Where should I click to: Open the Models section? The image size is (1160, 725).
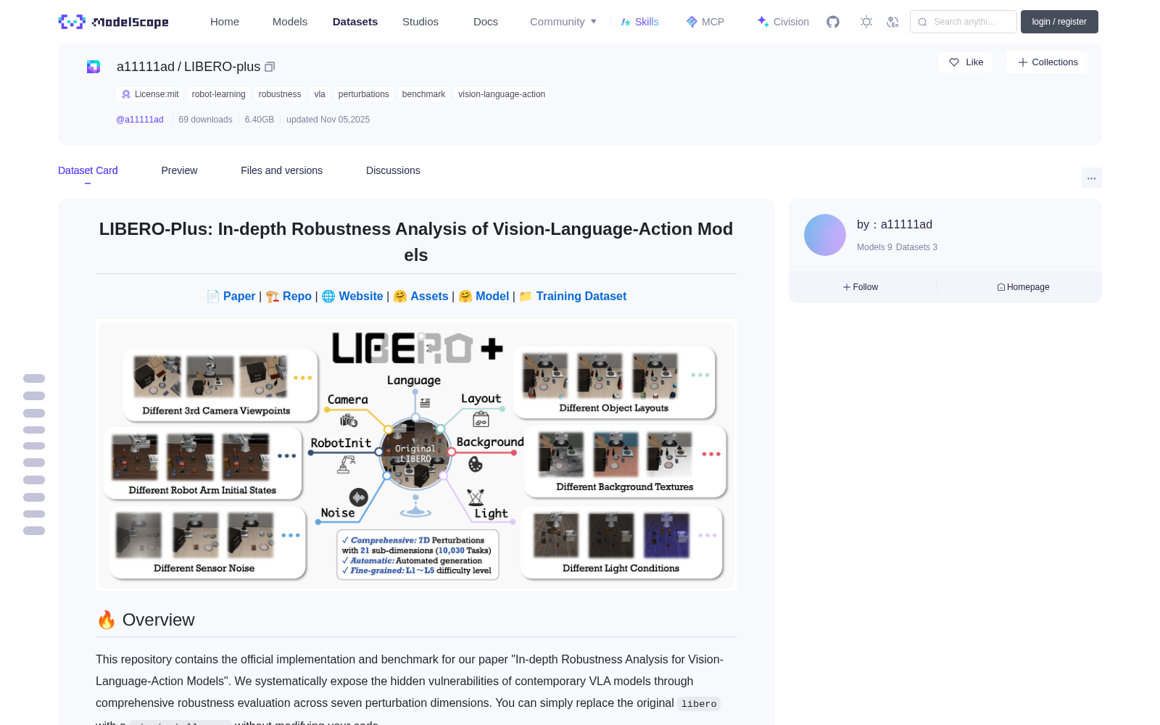click(290, 22)
